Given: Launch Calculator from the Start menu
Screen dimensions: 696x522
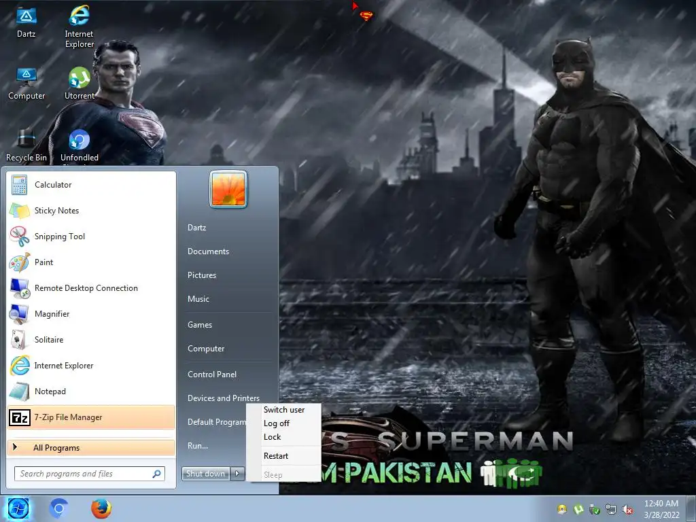Looking at the screenshot, I should pyautogui.click(x=91, y=185).
